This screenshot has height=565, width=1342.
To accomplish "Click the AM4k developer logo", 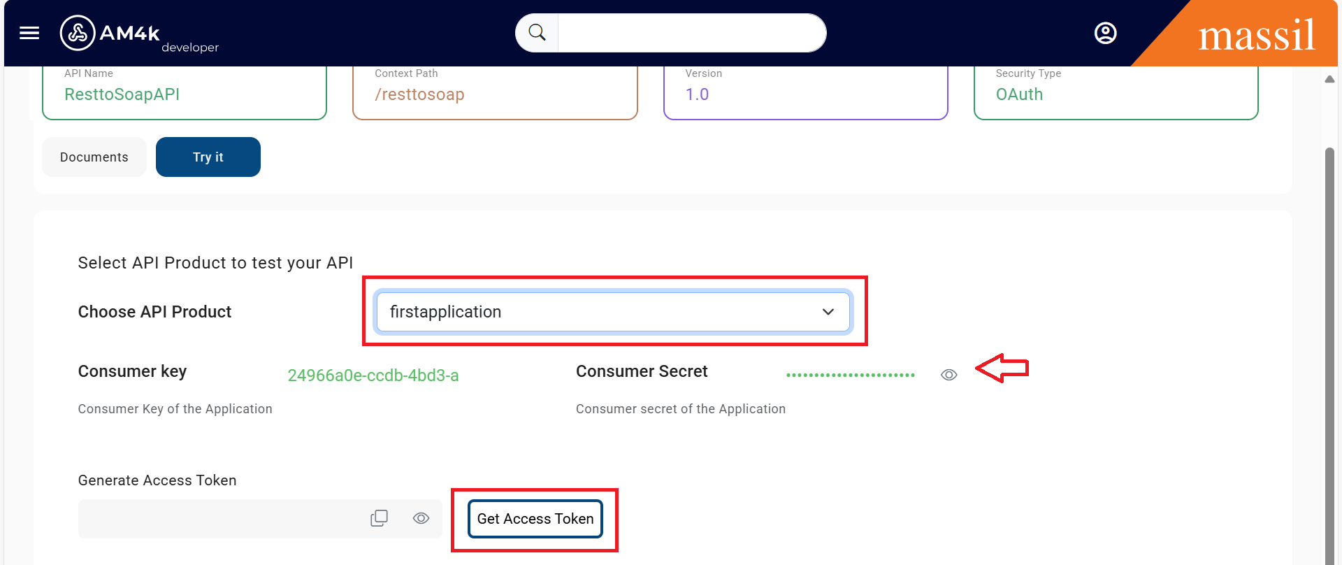I will tap(138, 34).
